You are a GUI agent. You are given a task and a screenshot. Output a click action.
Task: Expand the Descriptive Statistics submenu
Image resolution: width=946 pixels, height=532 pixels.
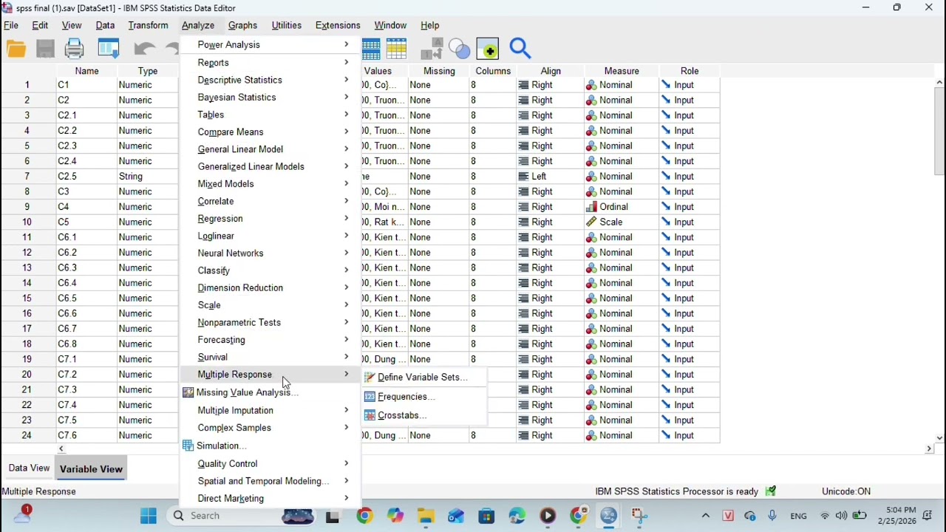(x=270, y=80)
